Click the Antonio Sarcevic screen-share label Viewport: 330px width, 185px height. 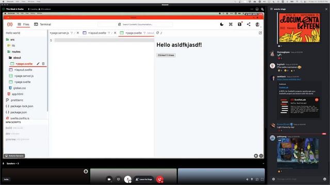[x=14, y=156]
